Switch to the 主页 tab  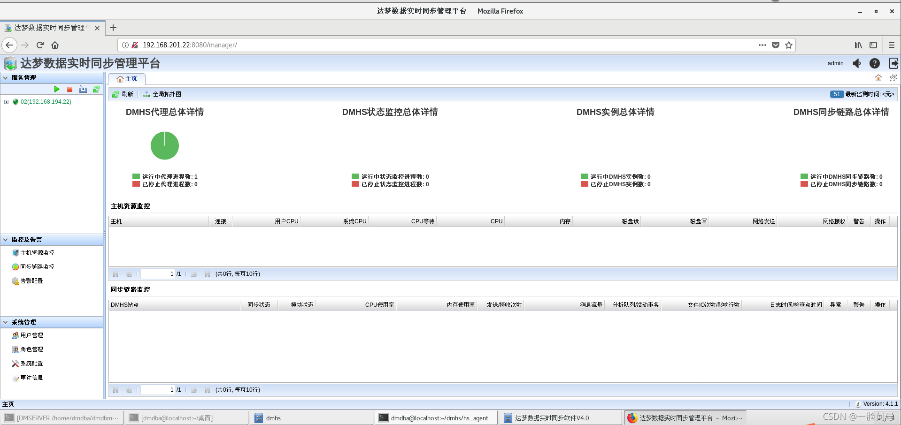point(127,79)
